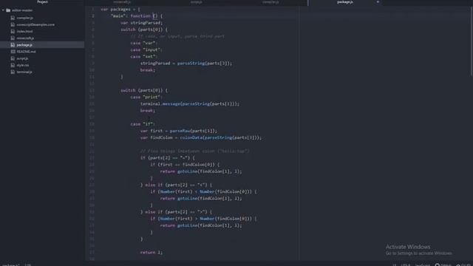
Task: Activate the package.js editor tab
Action: pos(345,2)
